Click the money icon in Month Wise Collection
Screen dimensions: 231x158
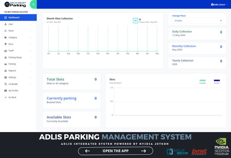click(x=135, y=20)
